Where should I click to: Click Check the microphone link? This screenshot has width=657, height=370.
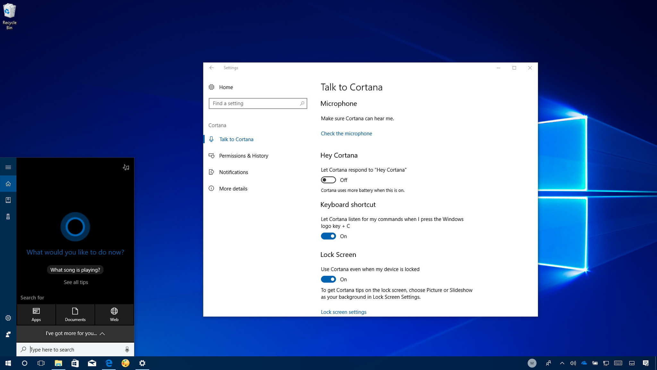point(346,133)
